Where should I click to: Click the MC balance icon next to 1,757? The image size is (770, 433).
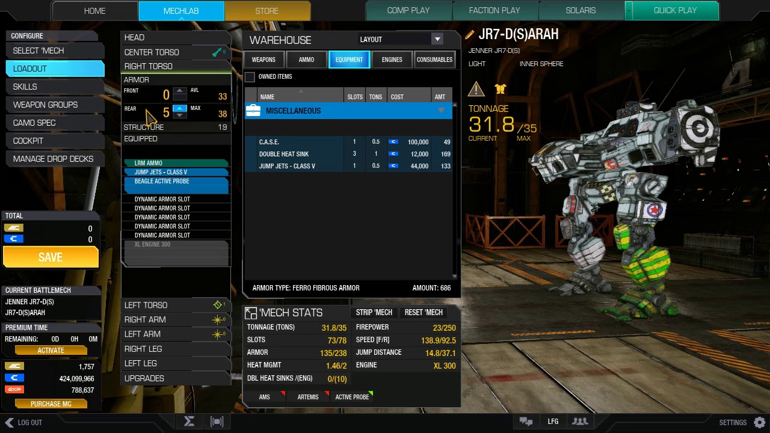pyautogui.click(x=14, y=366)
